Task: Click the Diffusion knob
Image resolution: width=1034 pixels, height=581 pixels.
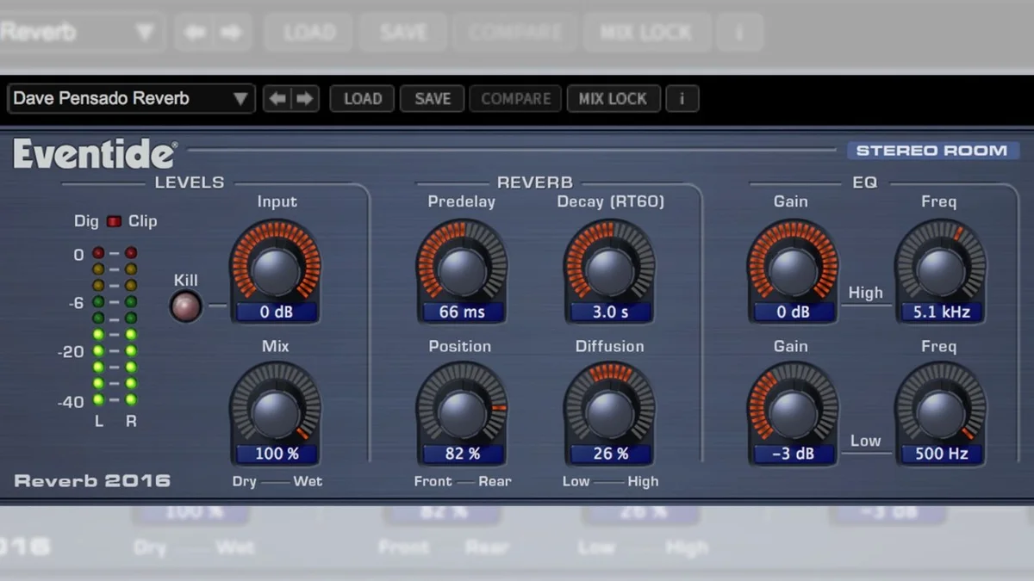Action: 609,411
